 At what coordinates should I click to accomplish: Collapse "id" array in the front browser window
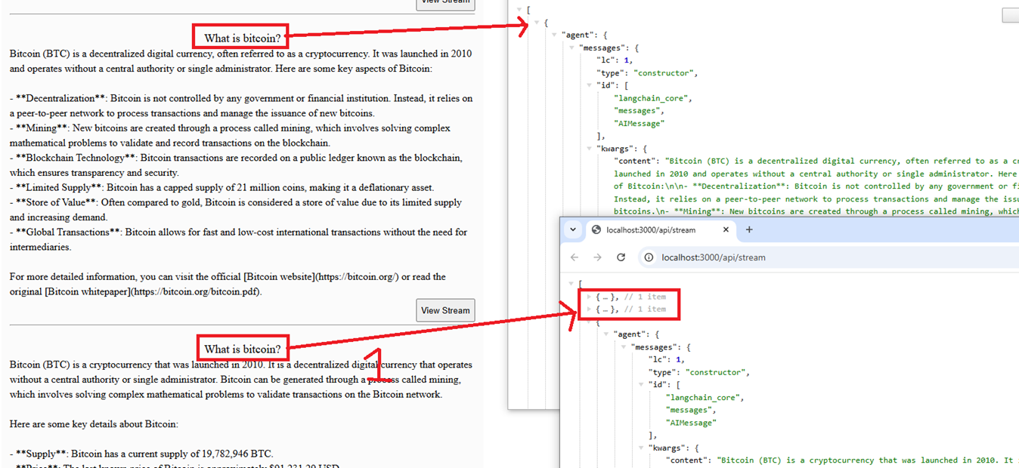641,384
